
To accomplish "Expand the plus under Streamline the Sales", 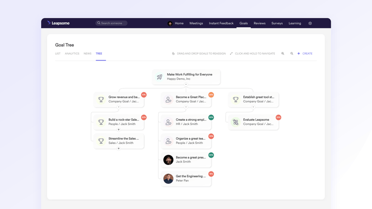I will click(x=119, y=149).
